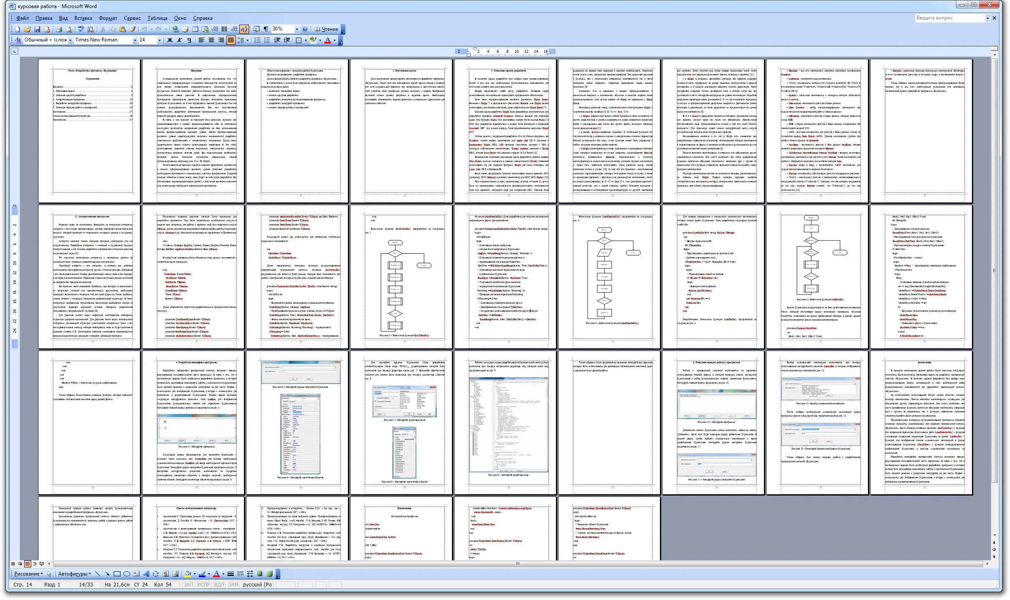Toggle the show paragraph marks ¶ button
Screen dimensions: 1010x600
tap(266, 29)
